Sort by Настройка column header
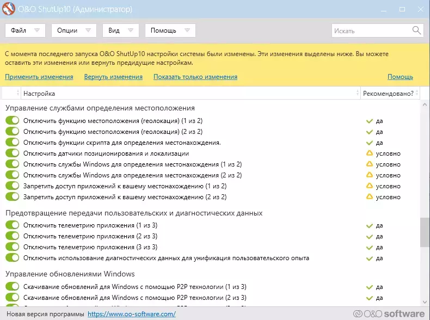 pyautogui.click(x=191, y=93)
